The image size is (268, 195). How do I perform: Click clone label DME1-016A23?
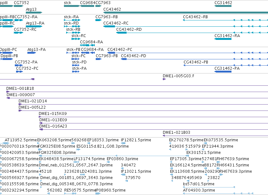click(x=53, y=127)
